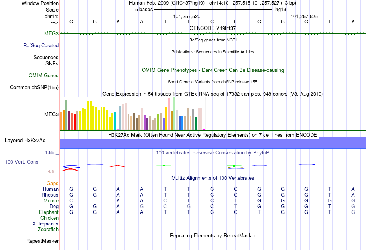Click the green MEG3 intron arrow line
Image resolution: width=366 pixels, height=250 pixels.
[x=213, y=34]
